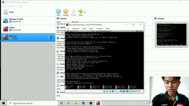Image resolution: width=189 pixels, height=106 pixels.
Task: Switch to VirtualBox Manager taskbar icon
Action: pyautogui.click(x=83, y=103)
